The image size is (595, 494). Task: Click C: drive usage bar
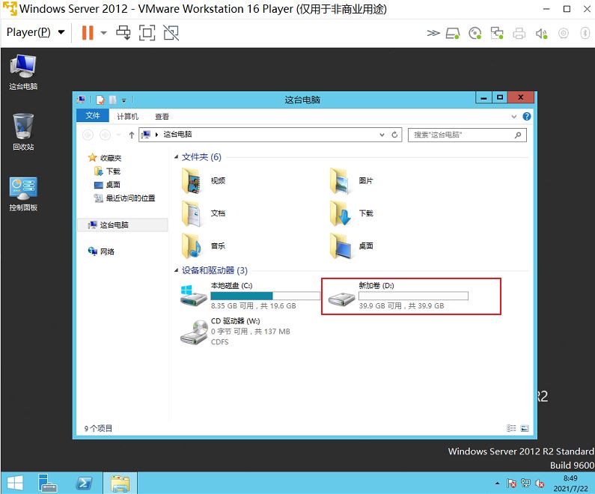click(x=265, y=296)
